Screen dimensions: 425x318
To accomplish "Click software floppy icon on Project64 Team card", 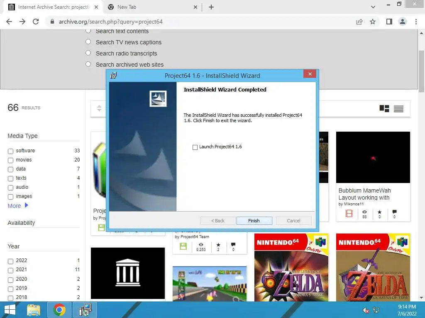I will pos(183,246).
